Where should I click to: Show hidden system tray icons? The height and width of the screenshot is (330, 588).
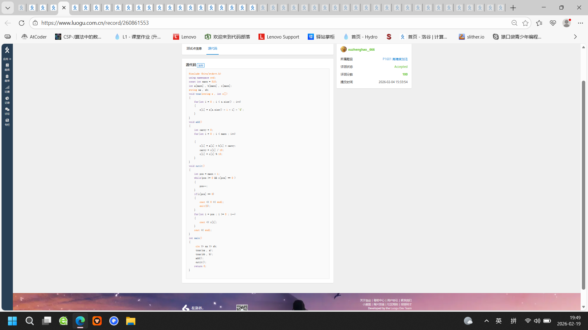486,321
